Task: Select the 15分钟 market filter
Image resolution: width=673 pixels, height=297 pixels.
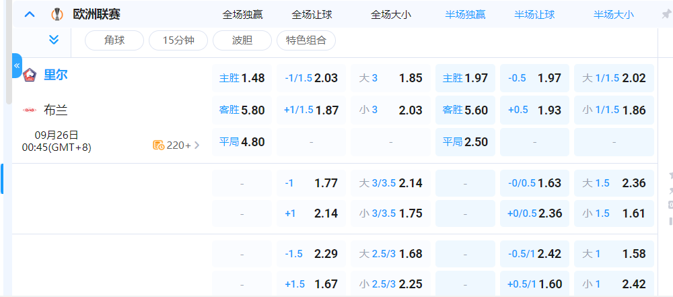Action: click(x=178, y=40)
